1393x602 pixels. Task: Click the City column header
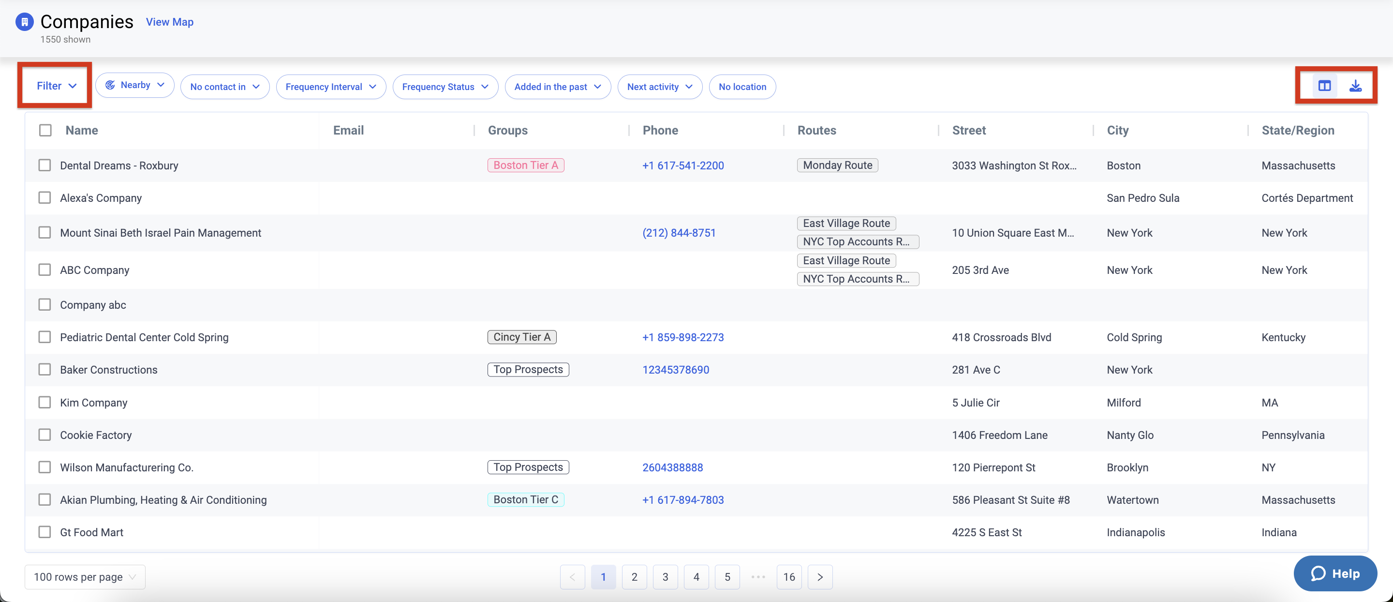[x=1118, y=130]
